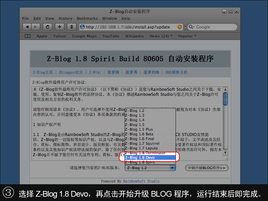Screen dimensions: 268x201
Task: Select Z-Blog 1.2 in the version list
Action: 150,111
